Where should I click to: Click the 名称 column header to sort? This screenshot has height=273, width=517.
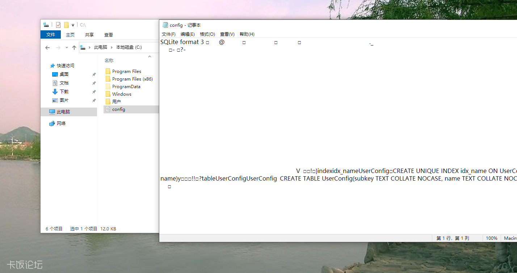point(109,60)
